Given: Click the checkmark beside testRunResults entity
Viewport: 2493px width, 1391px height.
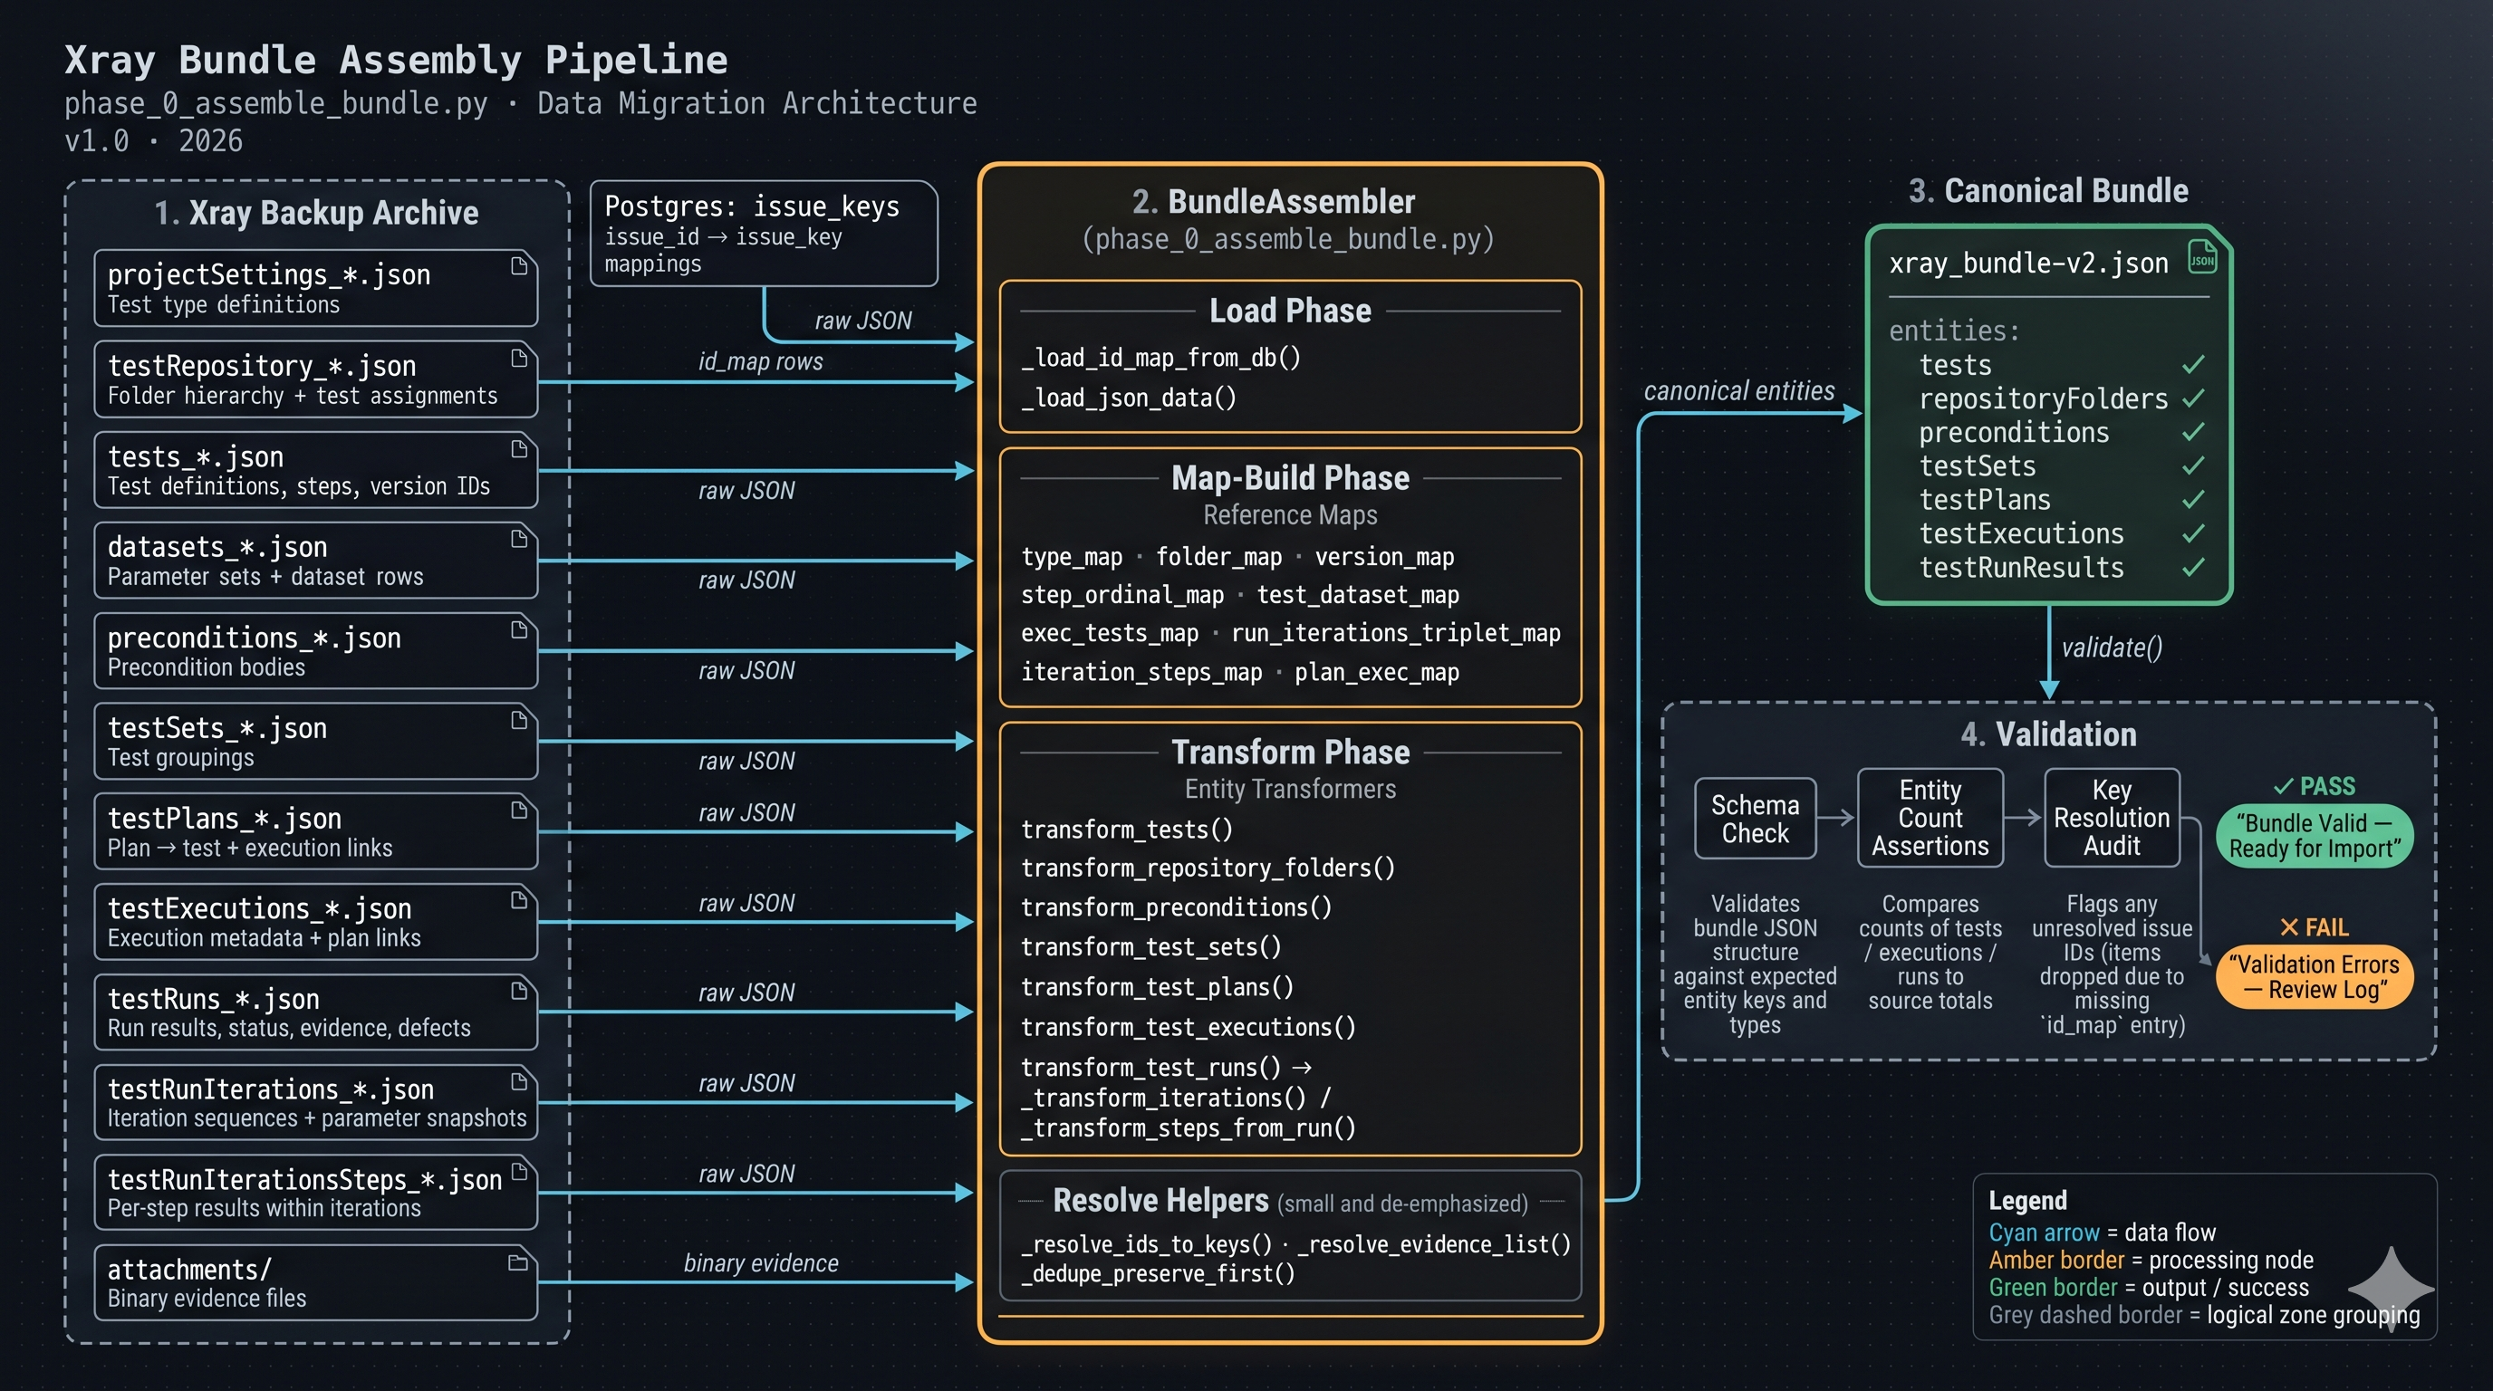Looking at the screenshot, I should point(2193,567).
